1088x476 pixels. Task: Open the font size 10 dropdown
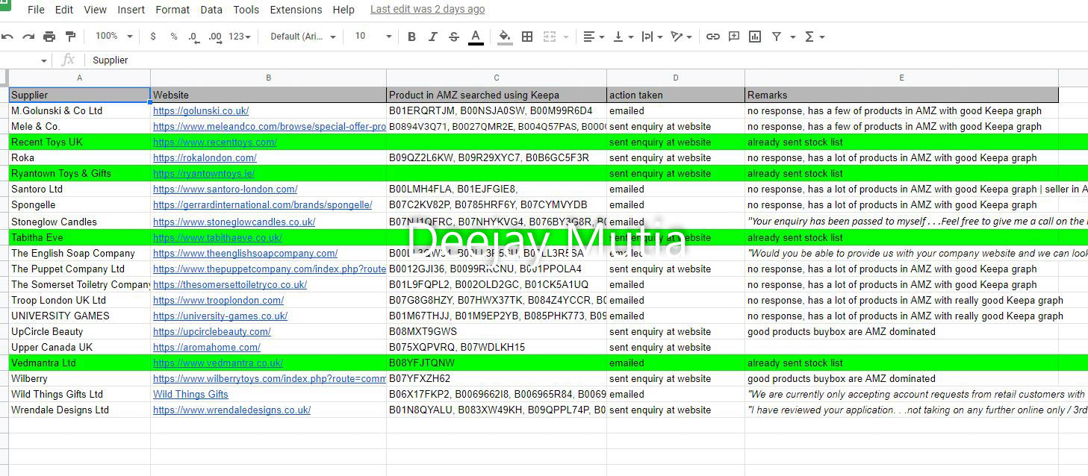(x=373, y=37)
